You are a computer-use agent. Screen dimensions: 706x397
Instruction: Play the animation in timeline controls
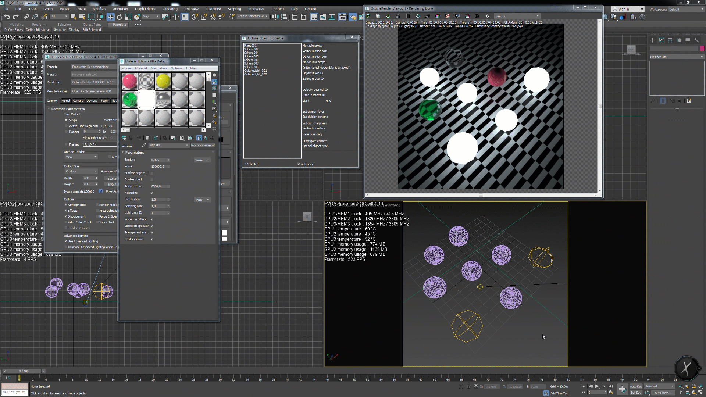pyautogui.click(x=597, y=386)
